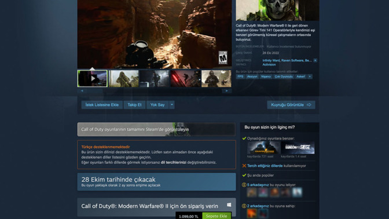Select the armed soldier close-up thumbnail
The height and width of the screenshot is (219, 389).
point(216,78)
